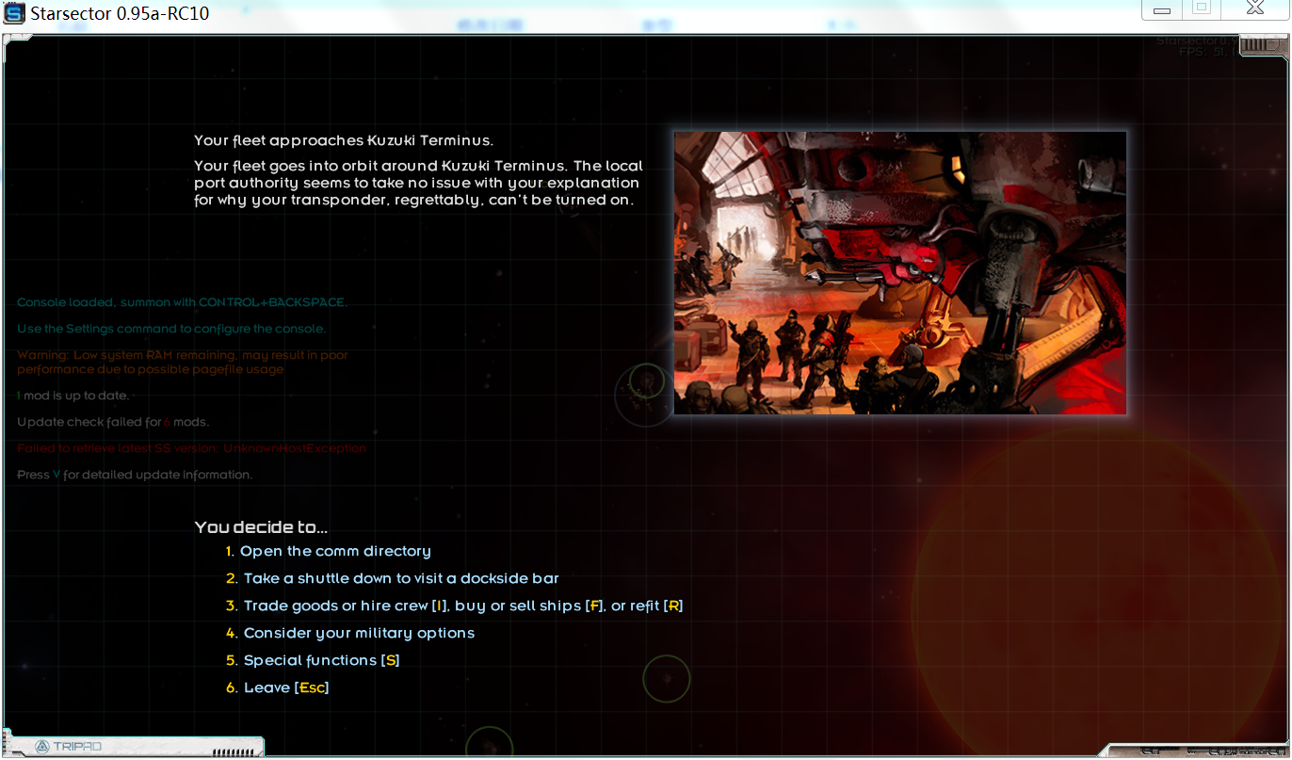This screenshot has height=760, width=1292.
Task: Click the [R] refit hotkey label
Action: click(x=673, y=606)
